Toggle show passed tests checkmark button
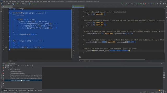The image size is (167, 93). tap(6, 66)
